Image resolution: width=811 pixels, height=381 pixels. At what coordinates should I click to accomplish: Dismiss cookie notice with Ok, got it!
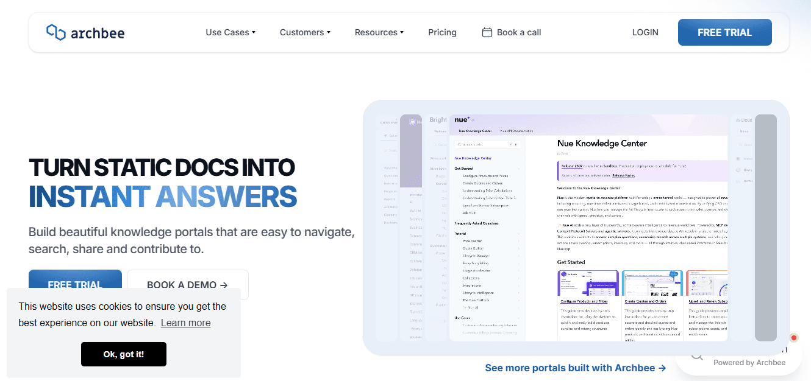[x=124, y=354]
